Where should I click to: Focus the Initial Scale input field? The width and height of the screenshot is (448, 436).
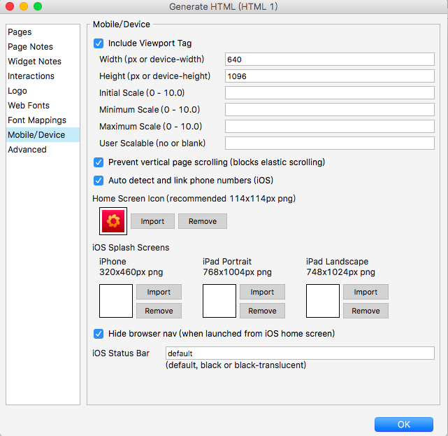point(330,93)
